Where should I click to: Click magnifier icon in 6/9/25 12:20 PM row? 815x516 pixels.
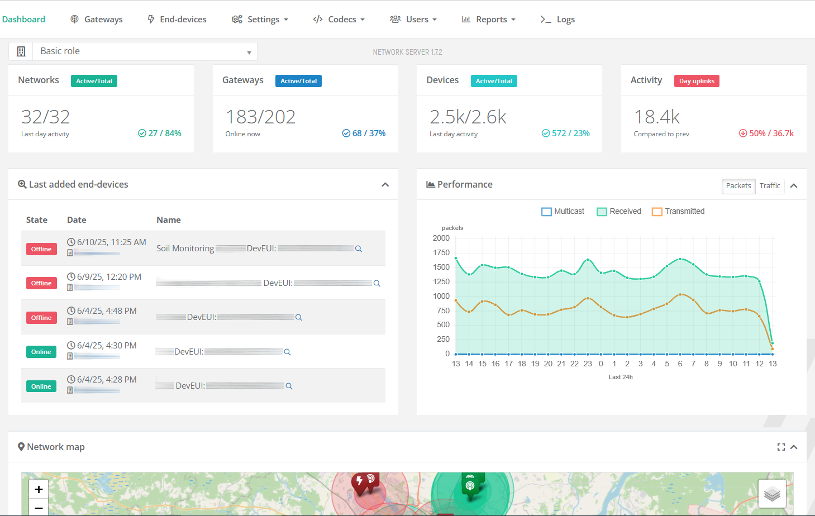coord(377,283)
